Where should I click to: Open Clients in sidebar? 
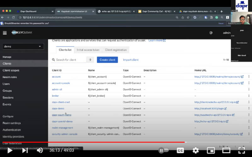coord(24,64)
